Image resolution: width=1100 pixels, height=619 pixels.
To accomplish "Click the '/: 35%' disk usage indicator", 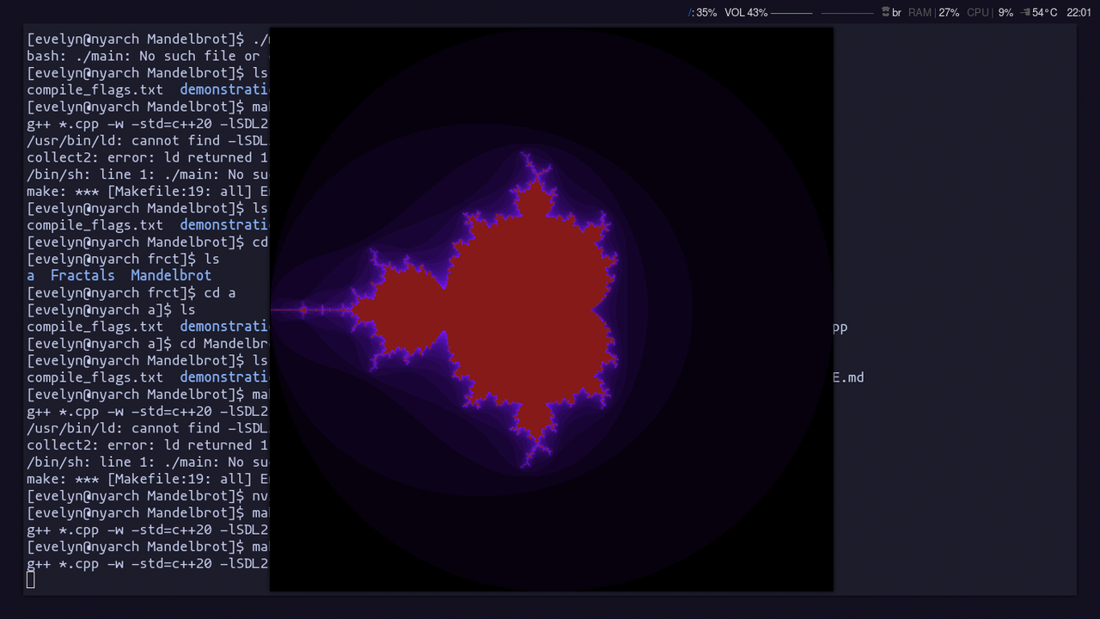I will 703,12.
